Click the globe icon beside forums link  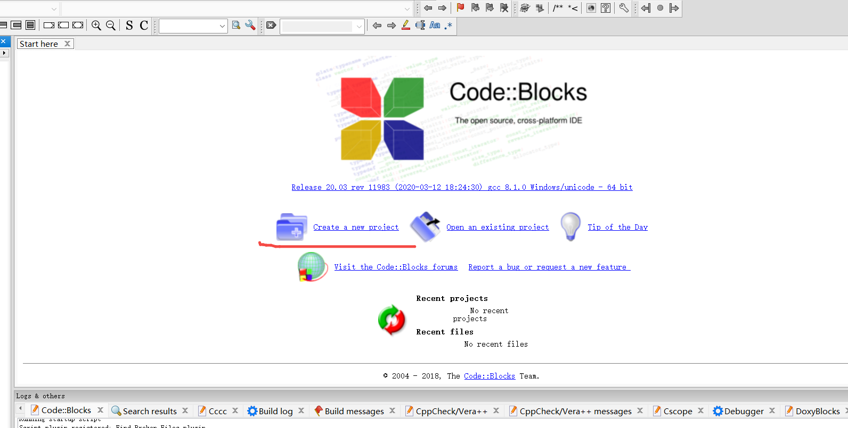(x=312, y=266)
